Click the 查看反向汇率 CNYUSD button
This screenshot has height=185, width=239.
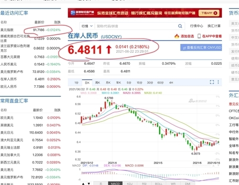click(201, 48)
